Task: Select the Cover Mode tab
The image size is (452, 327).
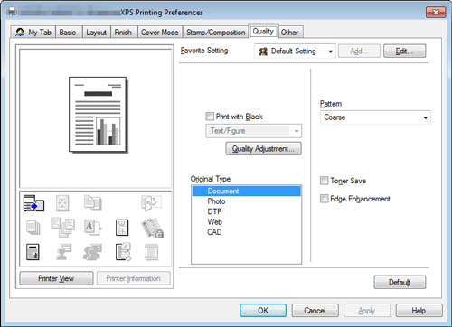Action: pyautogui.click(x=160, y=33)
